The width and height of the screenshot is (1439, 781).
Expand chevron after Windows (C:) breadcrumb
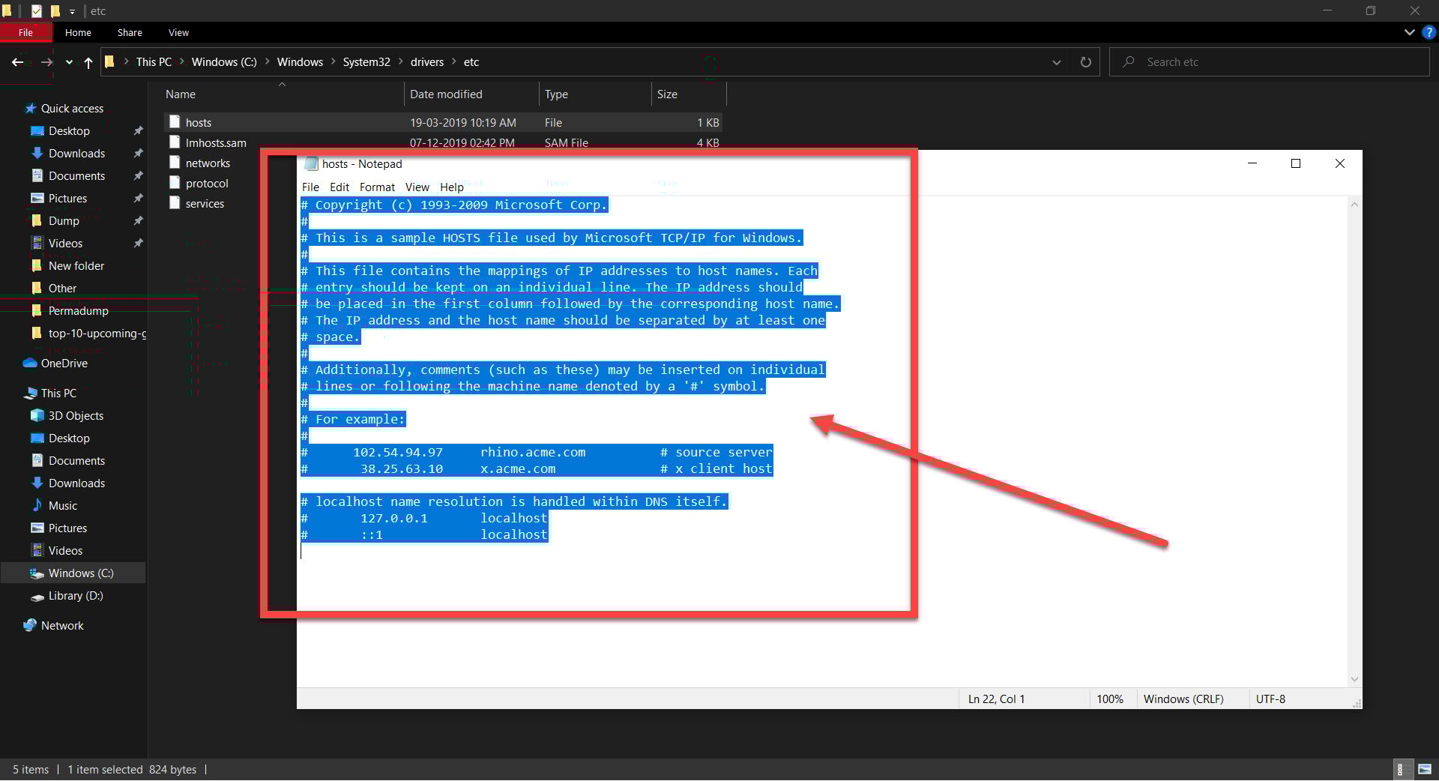[x=267, y=62]
